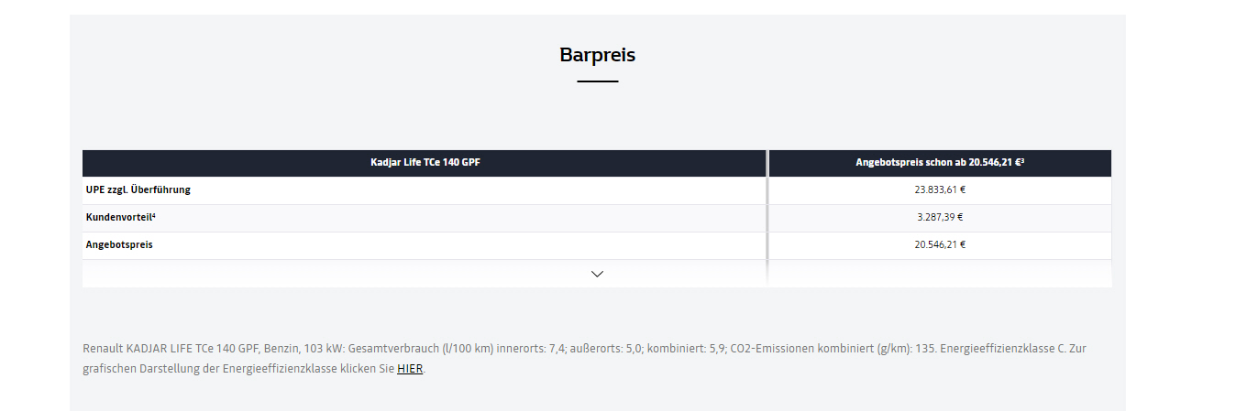Image resolution: width=1236 pixels, height=411 pixels.
Task: Click the Barpreis heading
Action: [597, 54]
